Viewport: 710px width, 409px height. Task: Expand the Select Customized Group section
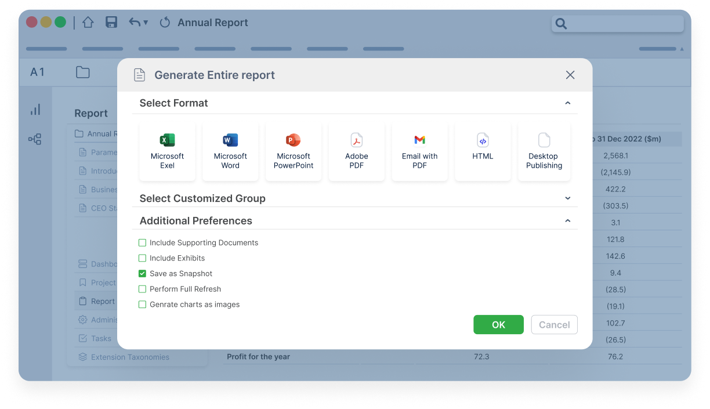[x=568, y=198]
